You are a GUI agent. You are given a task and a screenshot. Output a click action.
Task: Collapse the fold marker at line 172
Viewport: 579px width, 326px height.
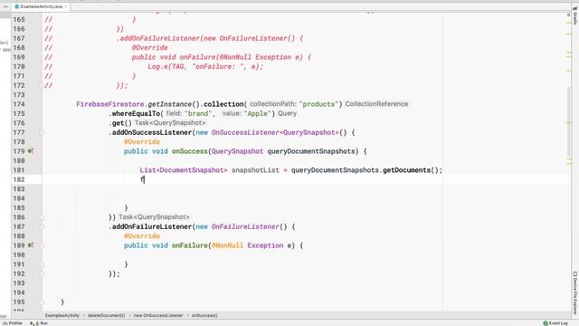click(x=42, y=85)
